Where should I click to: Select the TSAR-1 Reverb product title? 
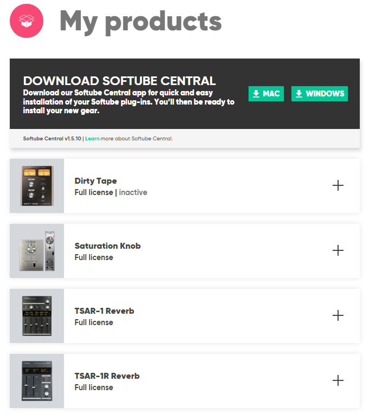tap(104, 311)
